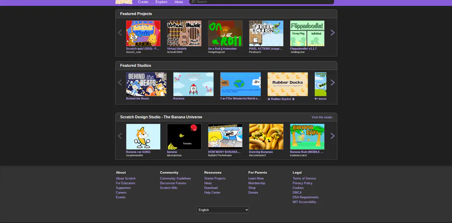
Task: Open Careers footer link
Action: (121, 192)
